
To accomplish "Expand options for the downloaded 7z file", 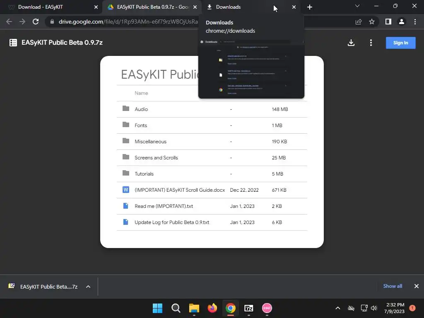I will tap(88, 287).
